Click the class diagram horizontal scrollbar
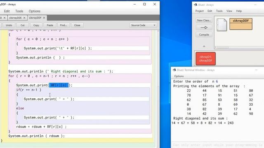The height and width of the screenshot is (148, 264). tap(223, 47)
